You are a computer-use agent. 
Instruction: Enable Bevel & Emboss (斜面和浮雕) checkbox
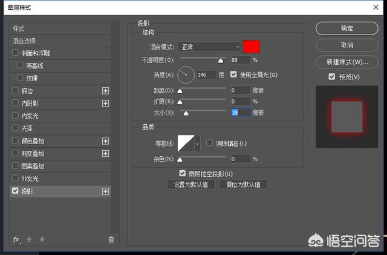(x=15, y=53)
